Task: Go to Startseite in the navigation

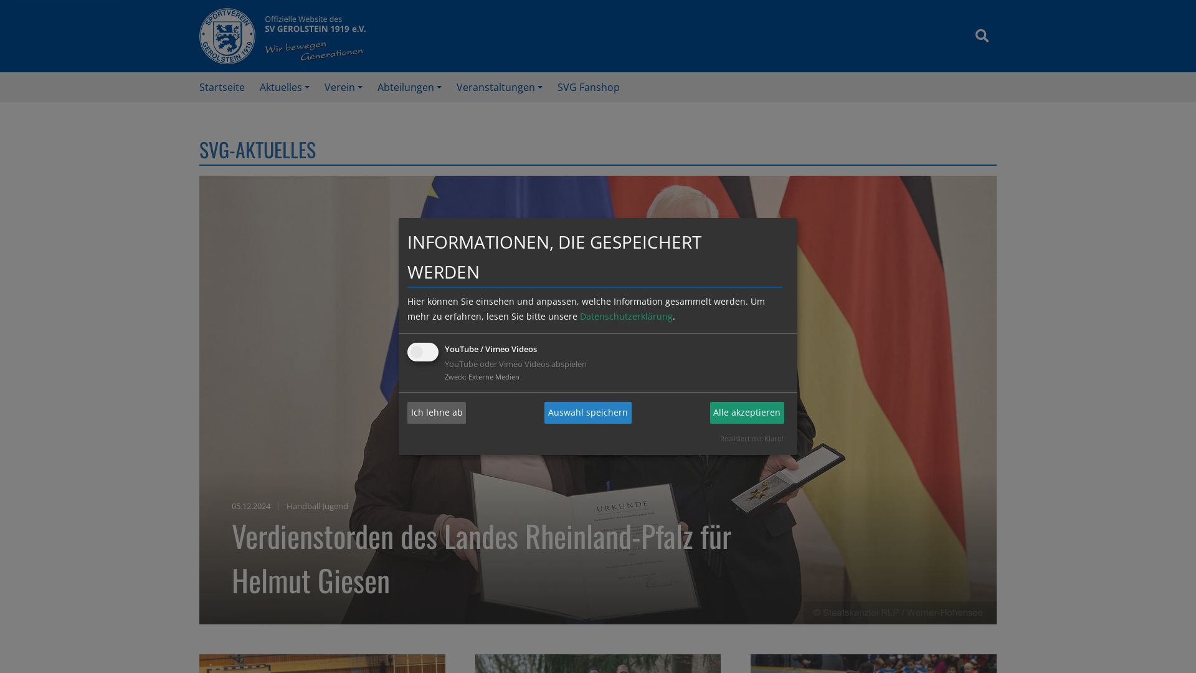Action: point(222,87)
